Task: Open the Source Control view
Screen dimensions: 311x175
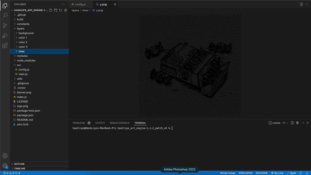Action: tap(5, 25)
